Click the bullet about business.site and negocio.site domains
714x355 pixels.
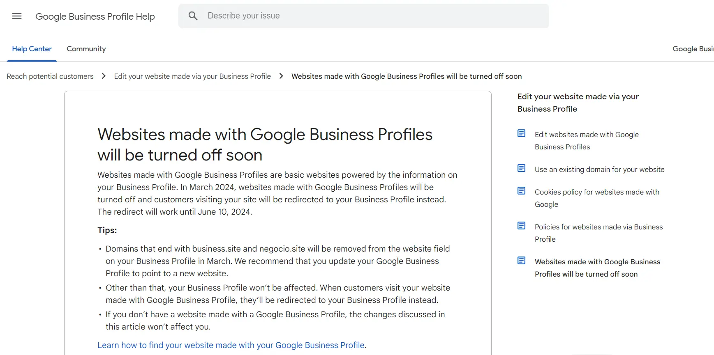tap(278, 261)
